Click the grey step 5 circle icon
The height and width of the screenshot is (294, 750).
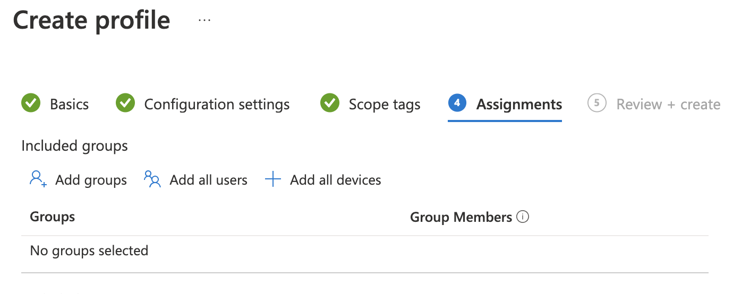pyautogui.click(x=597, y=103)
